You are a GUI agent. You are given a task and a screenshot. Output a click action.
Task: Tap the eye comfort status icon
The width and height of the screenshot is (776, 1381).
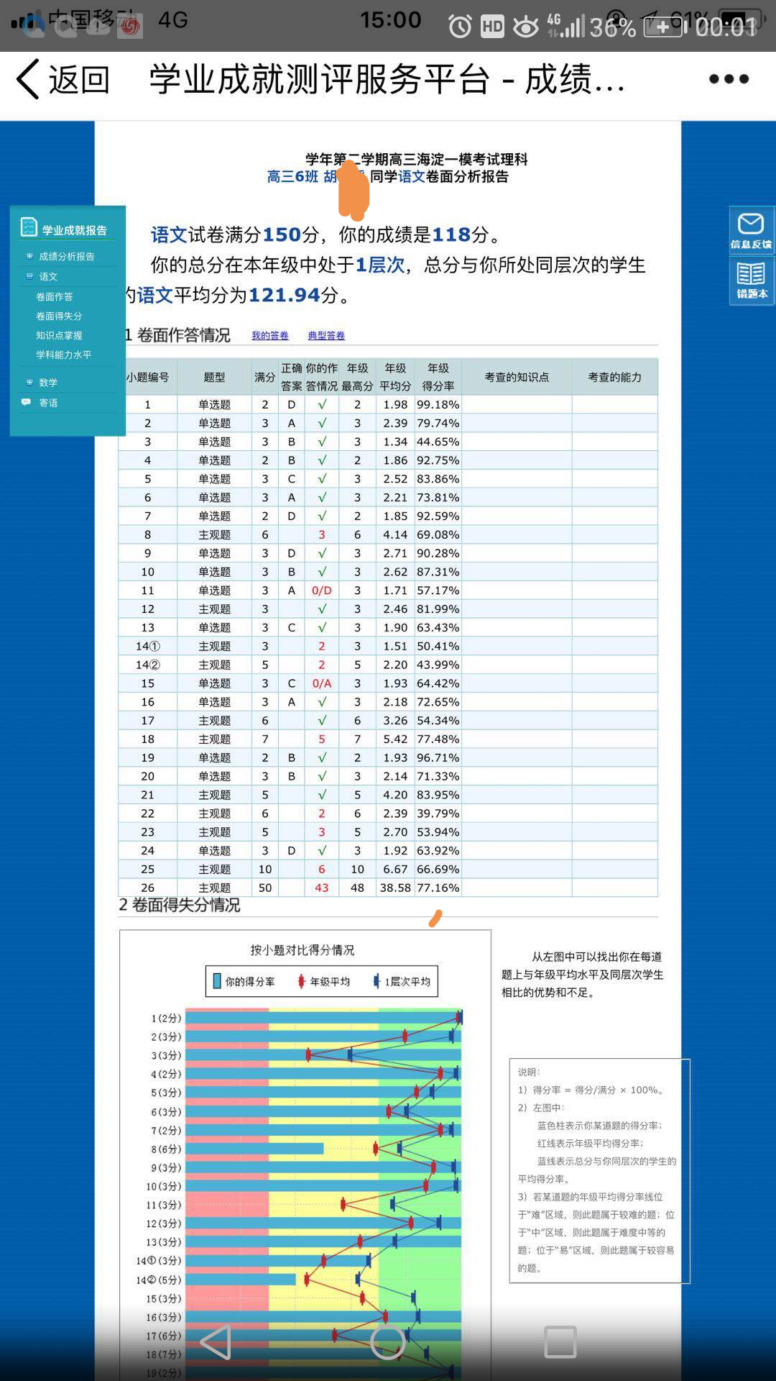(526, 27)
